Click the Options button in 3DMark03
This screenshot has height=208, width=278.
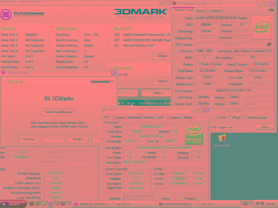click(162, 81)
